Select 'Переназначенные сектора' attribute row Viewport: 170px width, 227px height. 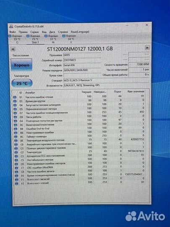point(79,108)
